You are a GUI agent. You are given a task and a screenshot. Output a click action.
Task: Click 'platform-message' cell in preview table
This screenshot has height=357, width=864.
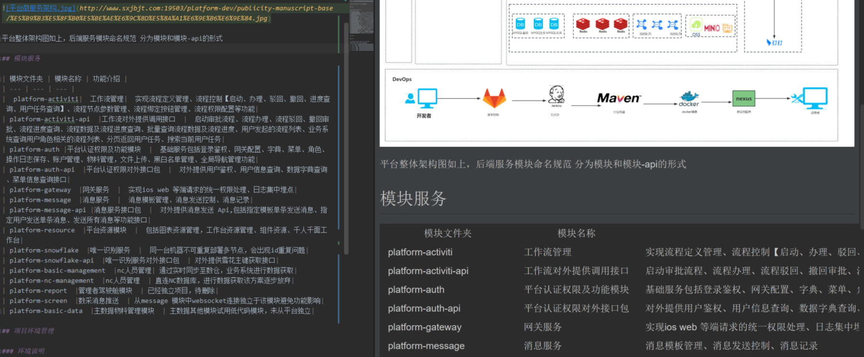[426, 345]
